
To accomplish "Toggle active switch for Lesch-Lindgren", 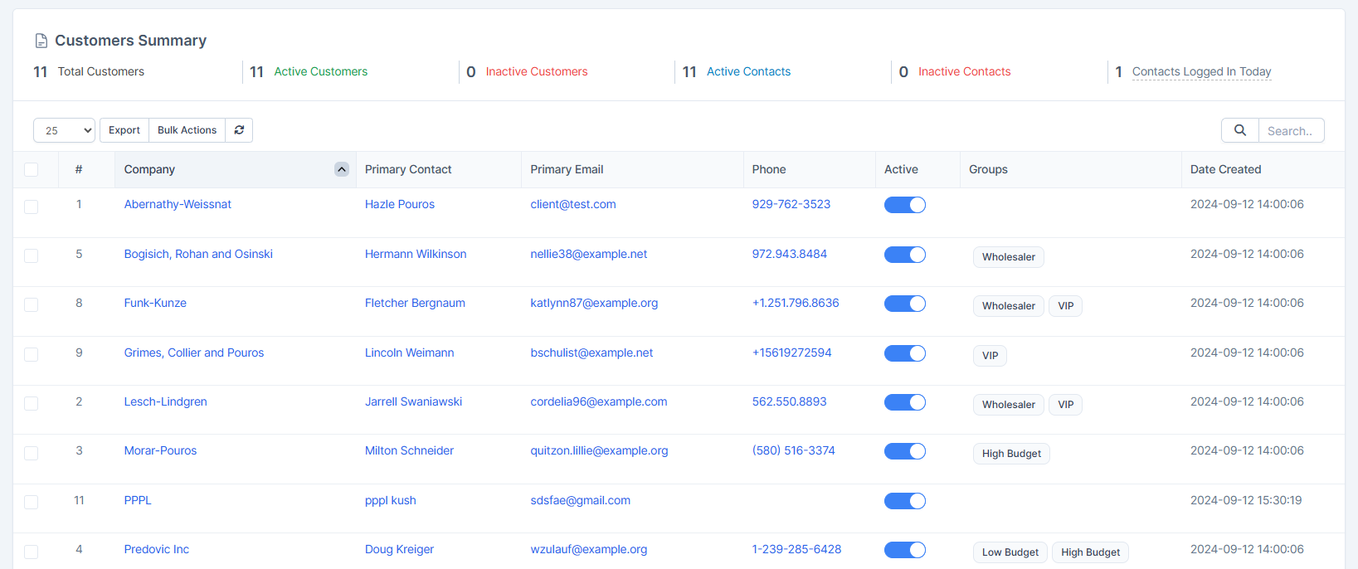I will pyautogui.click(x=905, y=402).
